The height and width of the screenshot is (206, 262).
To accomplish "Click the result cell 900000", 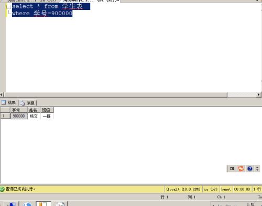I will point(19,116).
